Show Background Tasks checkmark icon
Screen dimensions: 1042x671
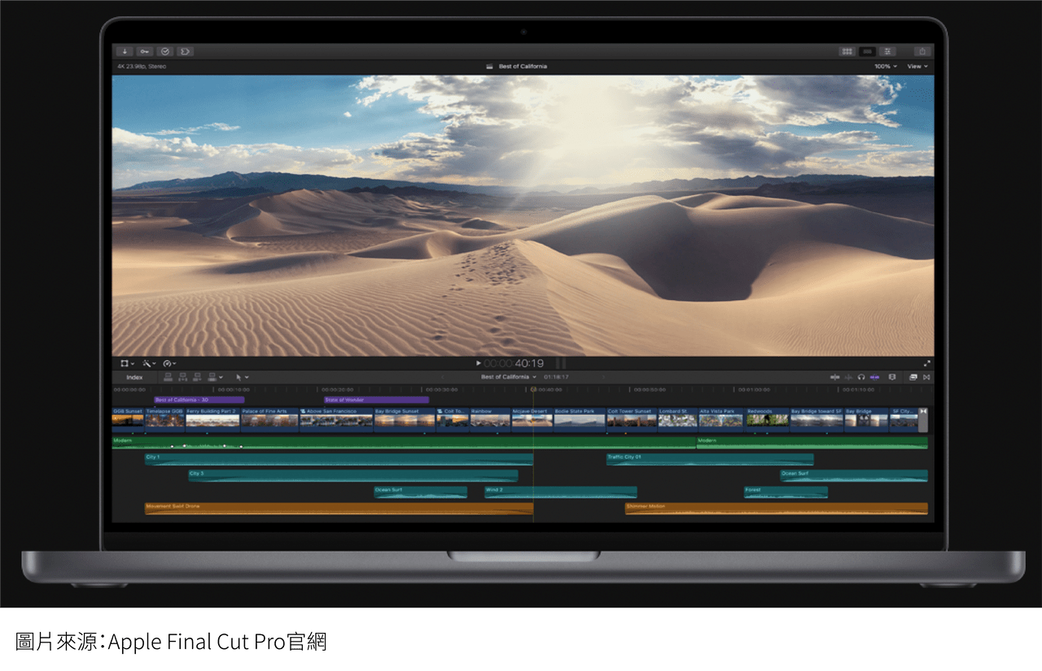coord(165,51)
